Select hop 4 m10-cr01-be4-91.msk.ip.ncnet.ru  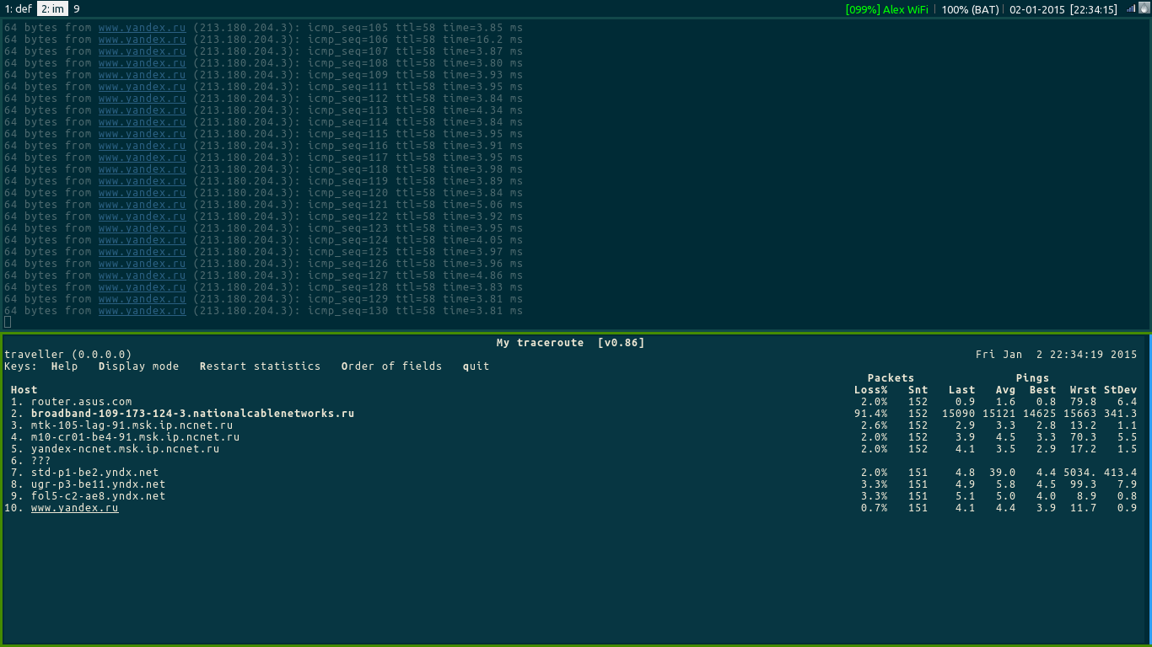[x=135, y=437]
